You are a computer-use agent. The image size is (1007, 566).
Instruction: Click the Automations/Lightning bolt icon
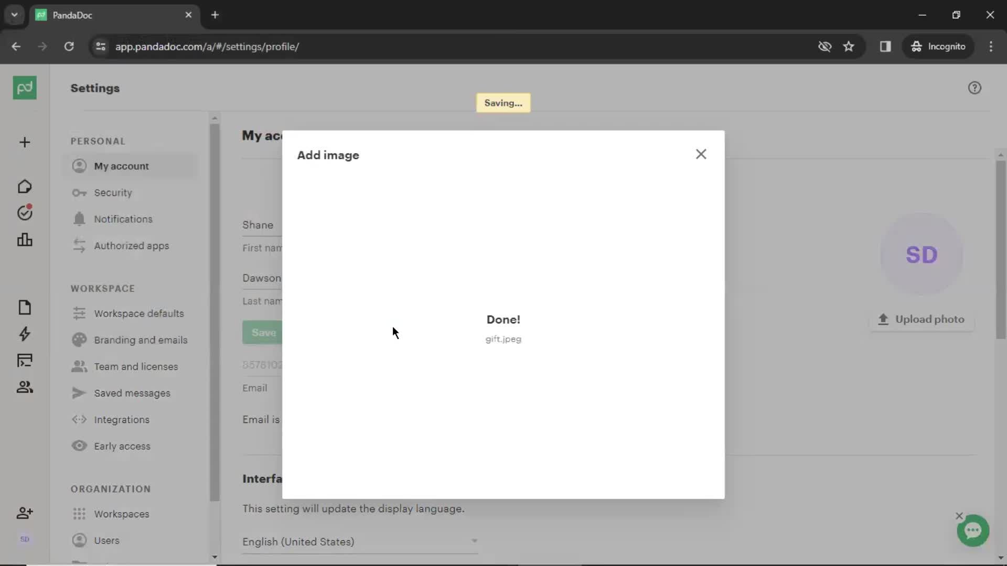coord(24,334)
